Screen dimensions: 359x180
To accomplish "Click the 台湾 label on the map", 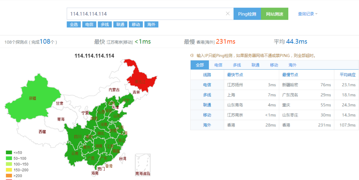I will (x=123, y=159).
